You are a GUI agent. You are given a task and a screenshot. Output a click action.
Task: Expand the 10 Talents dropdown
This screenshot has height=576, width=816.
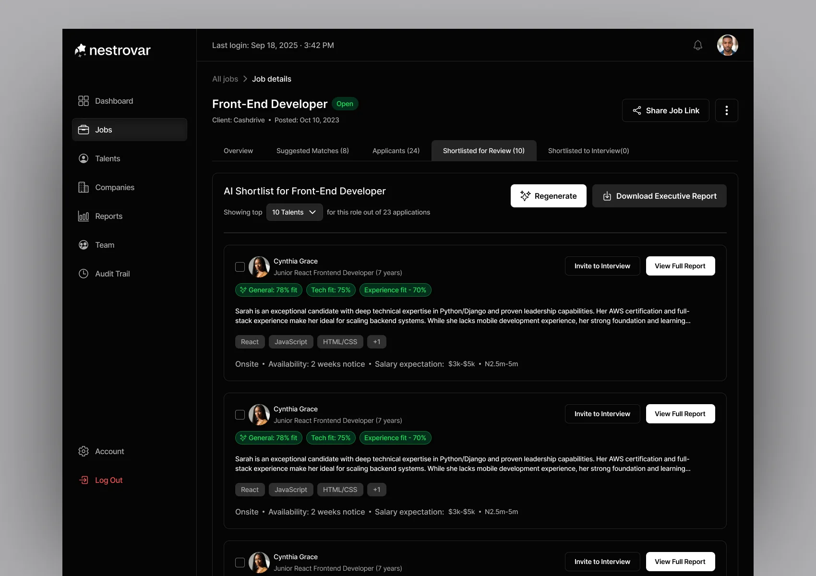[x=295, y=212]
